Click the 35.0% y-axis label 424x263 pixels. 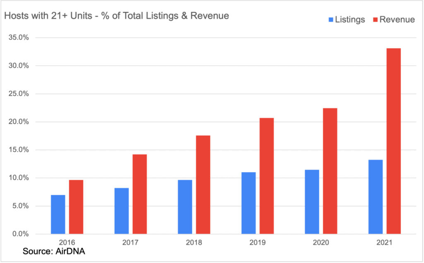[x=17, y=38]
